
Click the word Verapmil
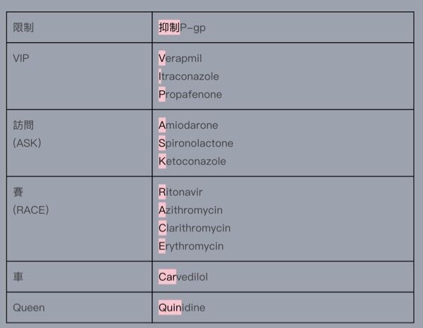click(180, 58)
